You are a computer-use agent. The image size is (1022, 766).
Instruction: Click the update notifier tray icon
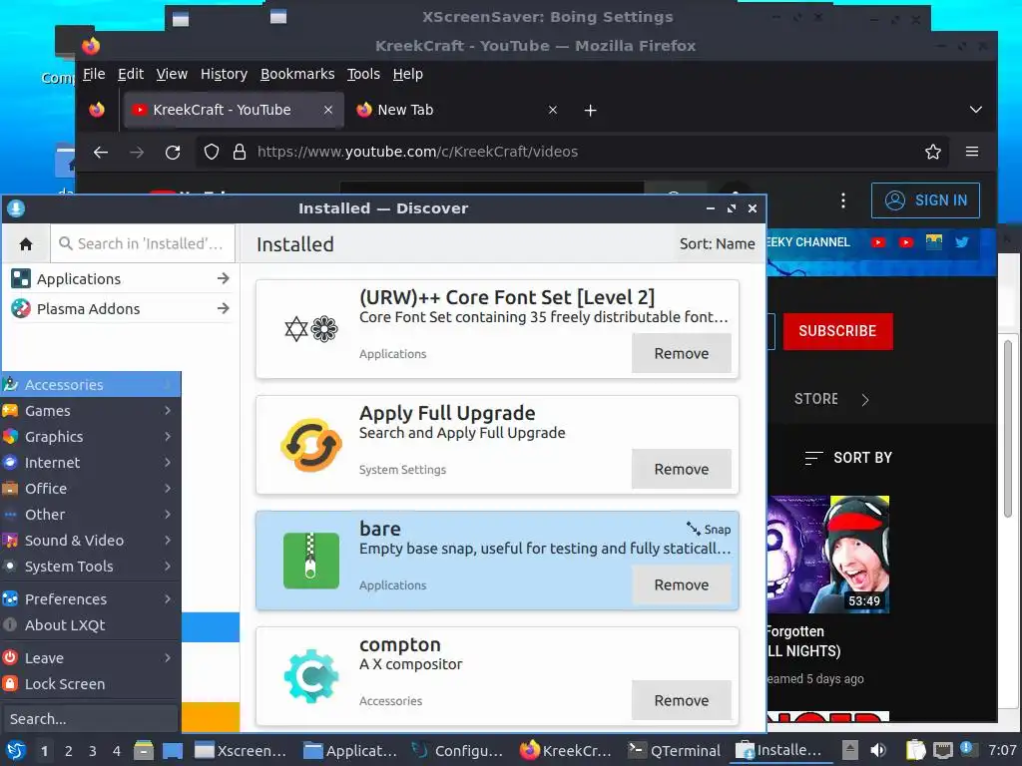point(966,748)
